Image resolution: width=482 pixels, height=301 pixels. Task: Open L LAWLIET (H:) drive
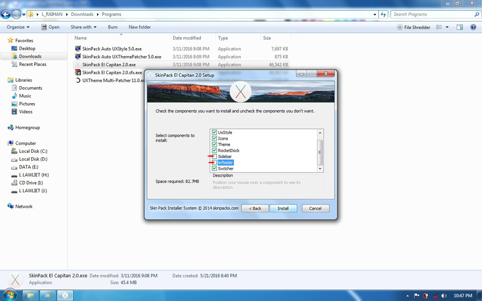(x=34, y=175)
